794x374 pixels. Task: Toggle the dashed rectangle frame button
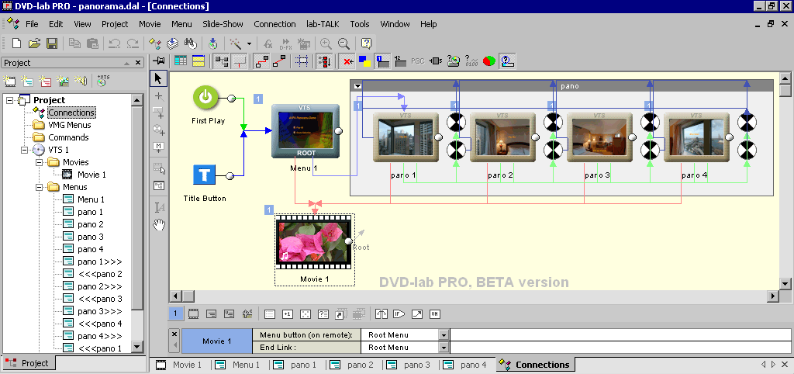tap(302, 61)
